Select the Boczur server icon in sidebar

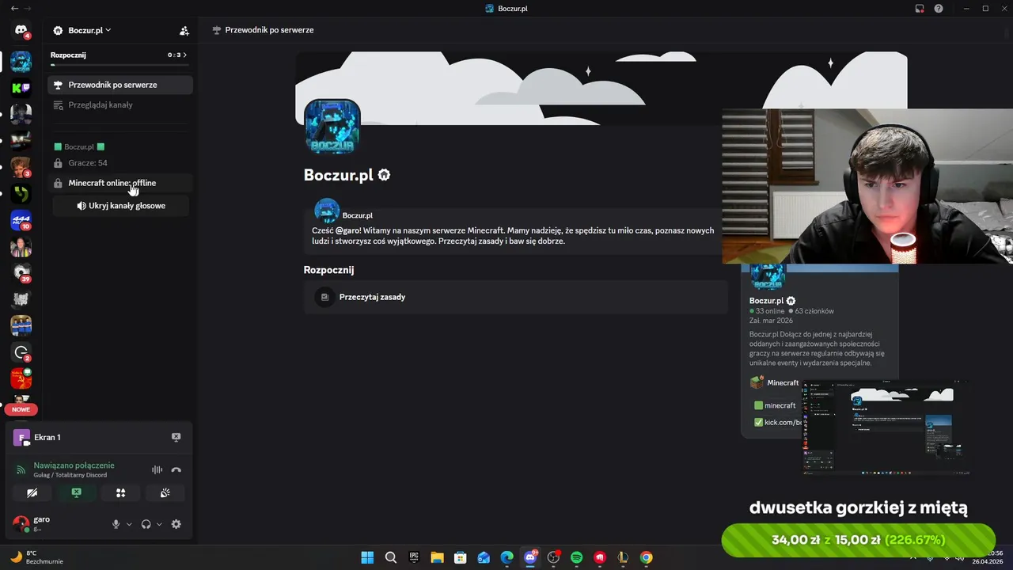(21, 62)
